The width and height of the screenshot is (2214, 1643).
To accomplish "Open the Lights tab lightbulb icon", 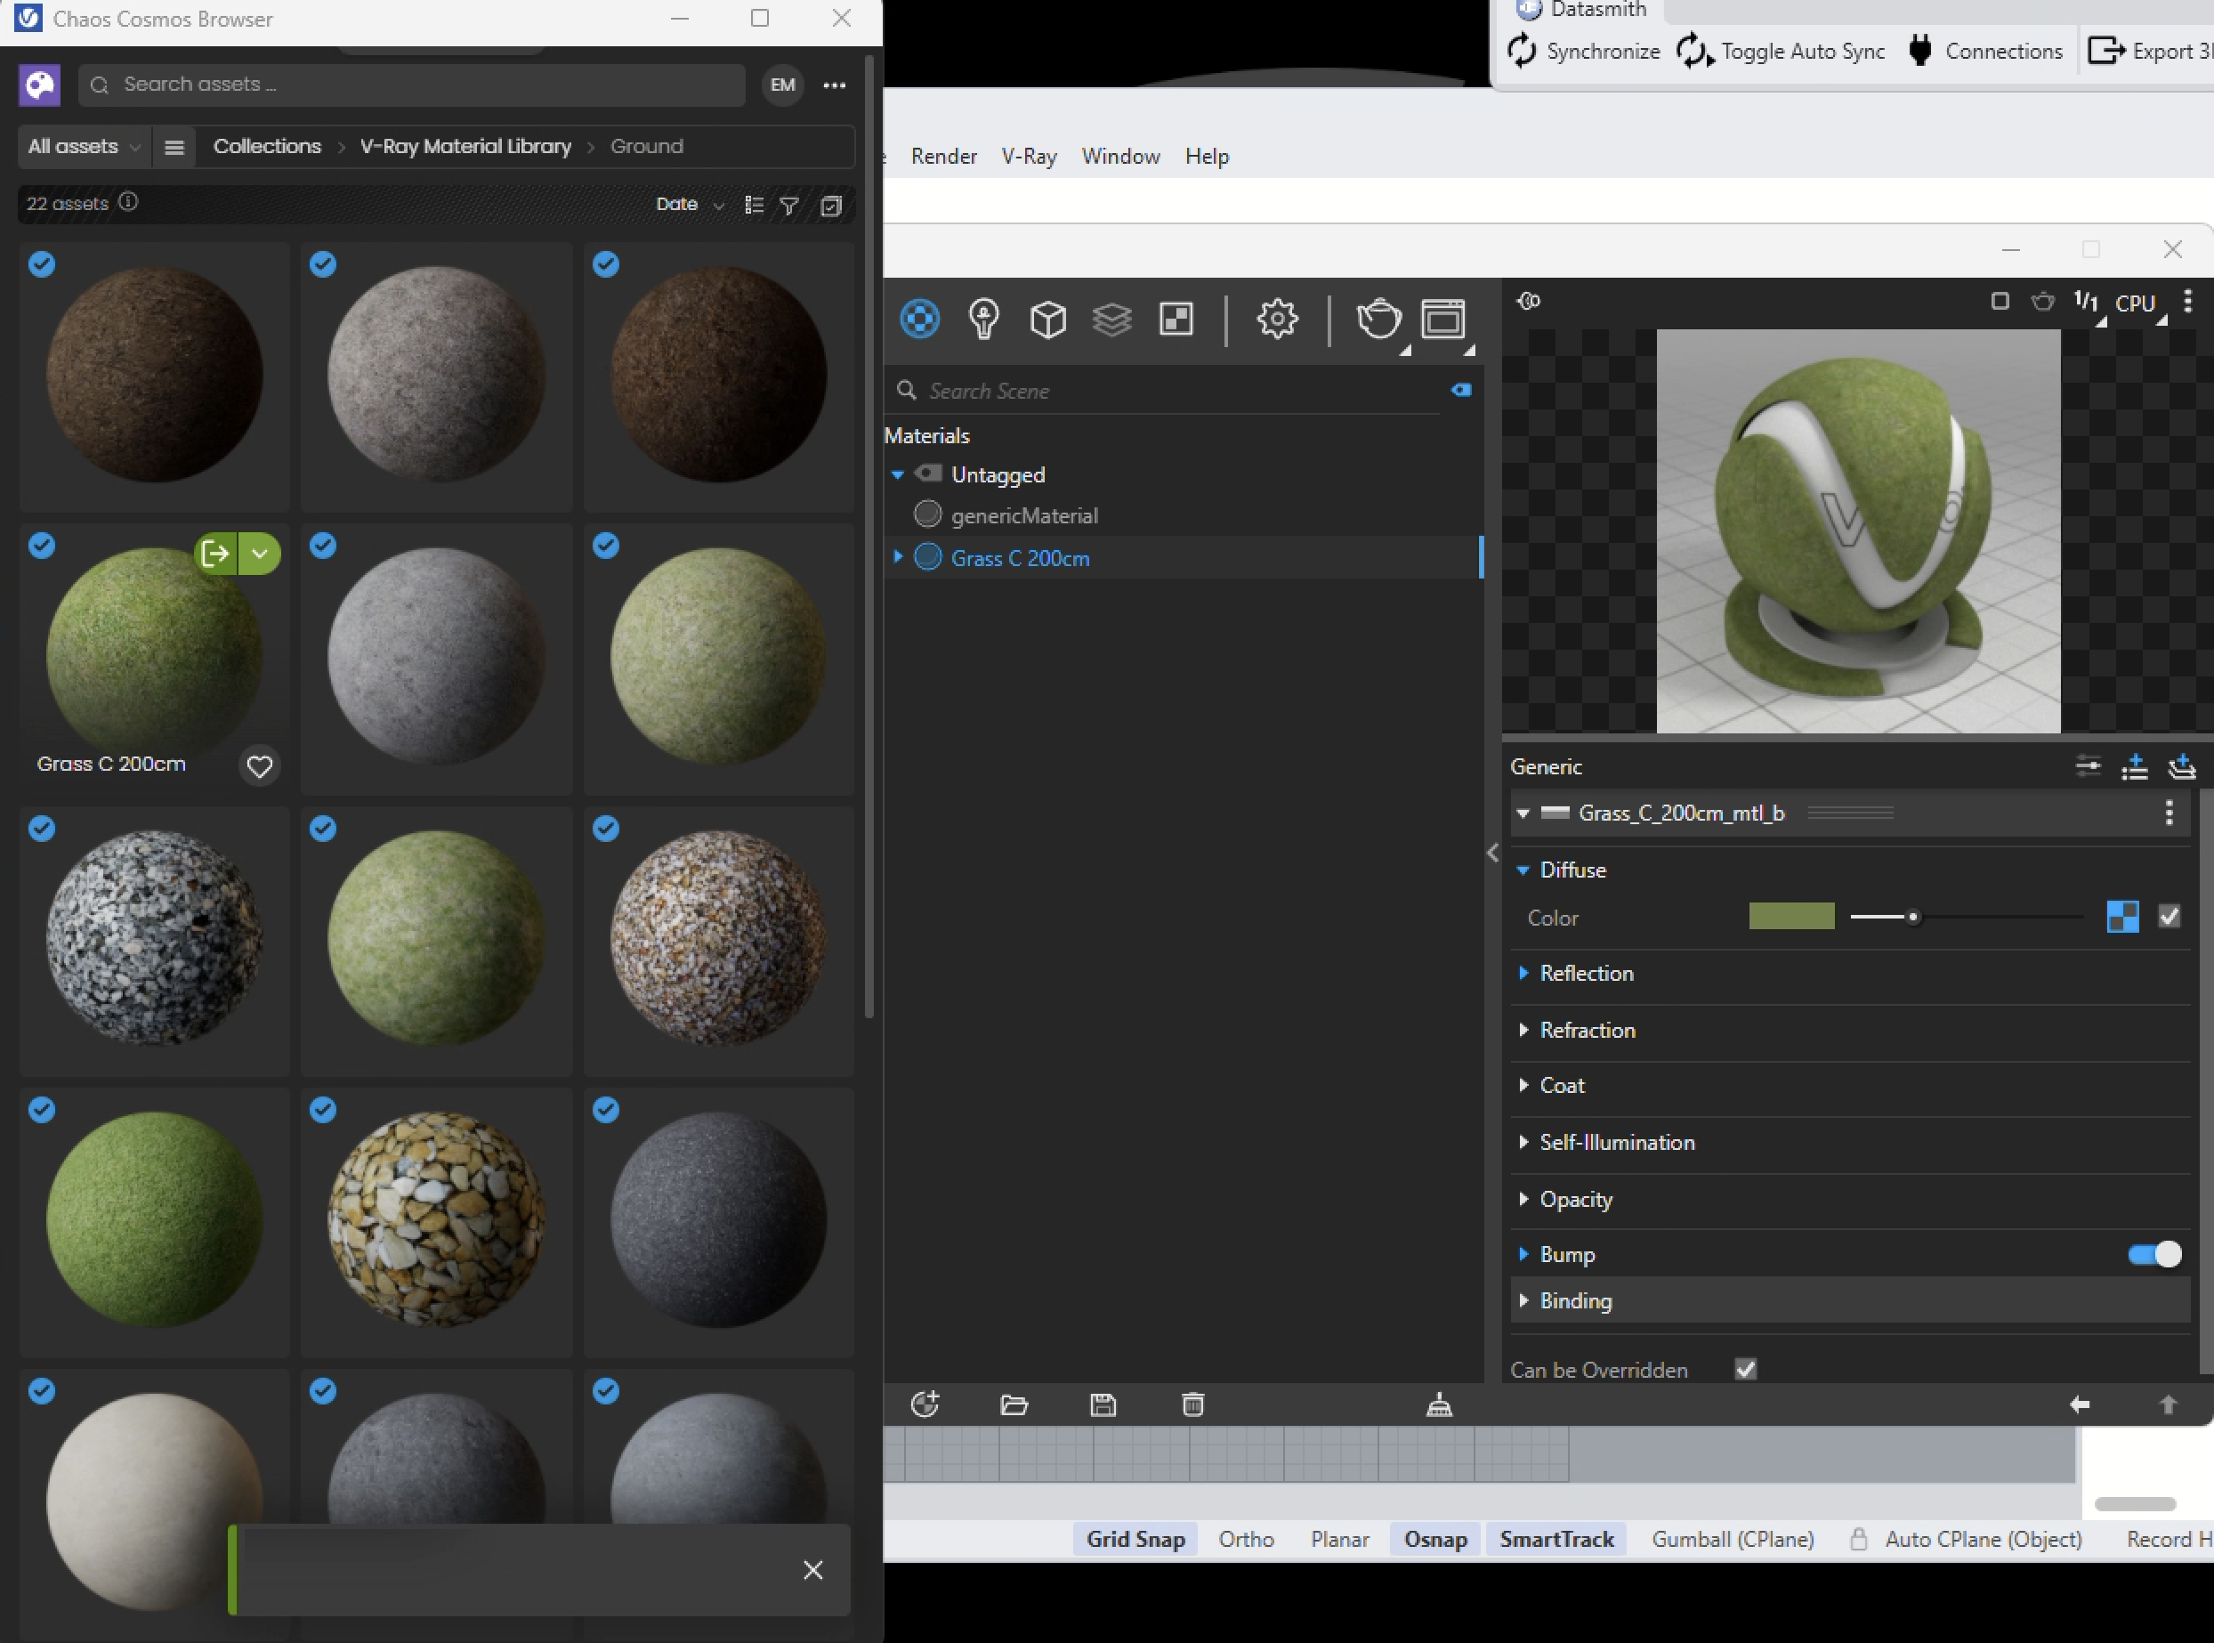I will tap(983, 320).
